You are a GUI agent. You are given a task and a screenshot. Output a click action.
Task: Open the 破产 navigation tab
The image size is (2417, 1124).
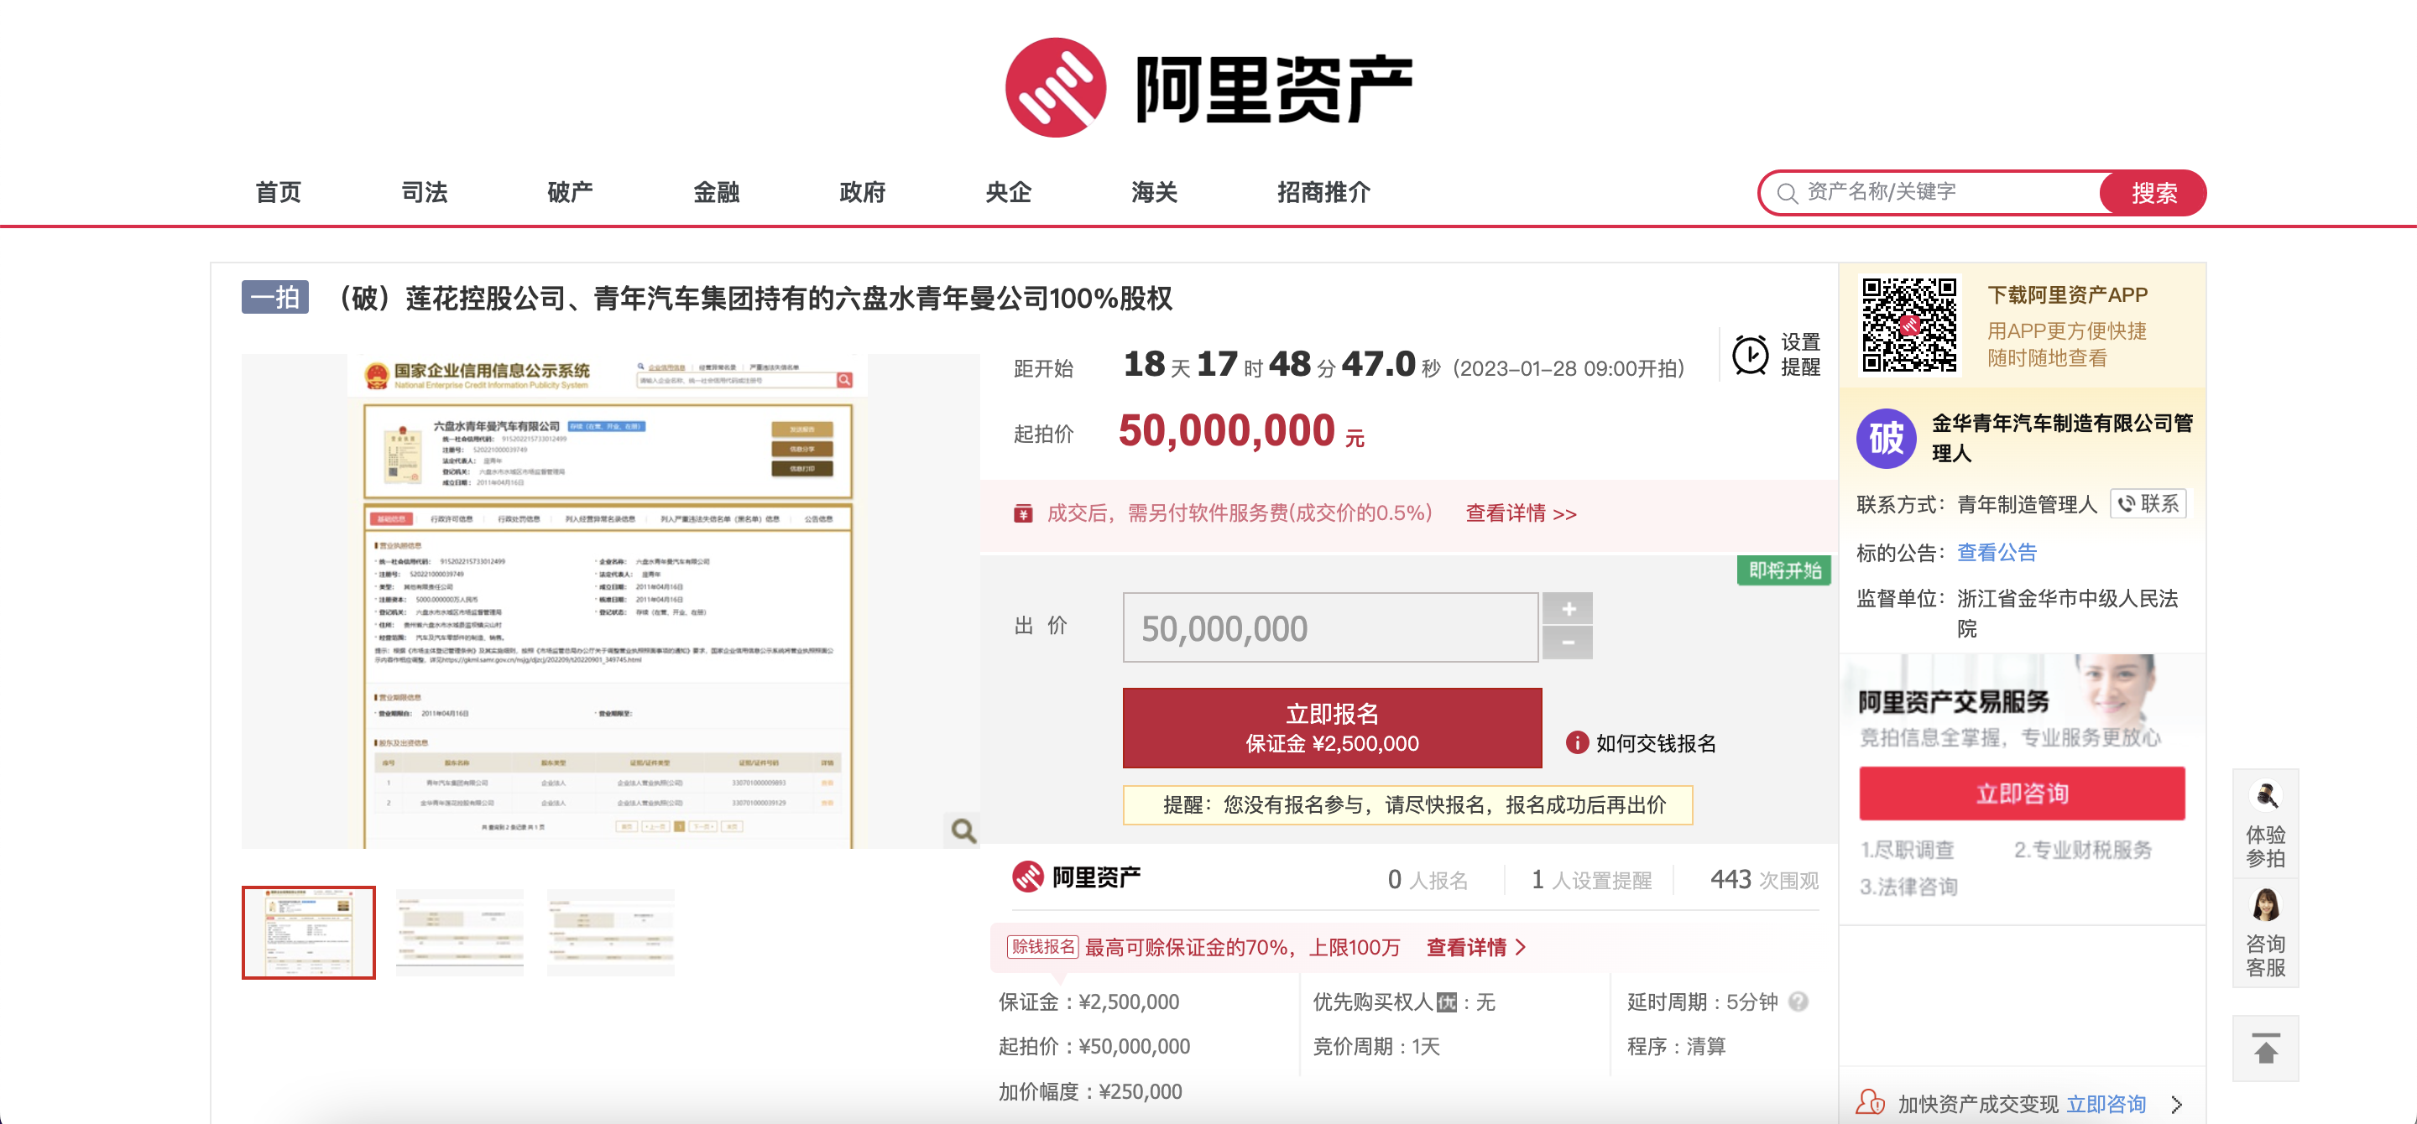point(571,192)
